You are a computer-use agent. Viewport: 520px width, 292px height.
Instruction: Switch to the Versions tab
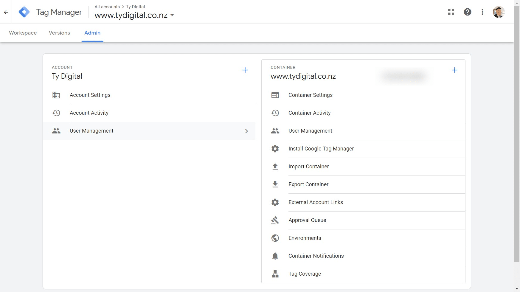[59, 33]
